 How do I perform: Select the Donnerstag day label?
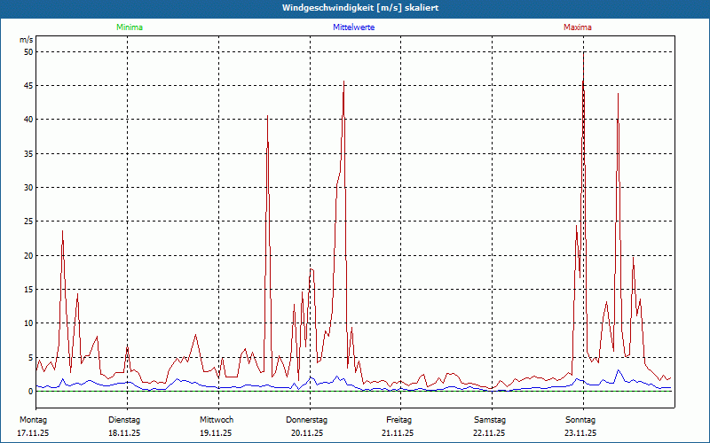(307, 419)
